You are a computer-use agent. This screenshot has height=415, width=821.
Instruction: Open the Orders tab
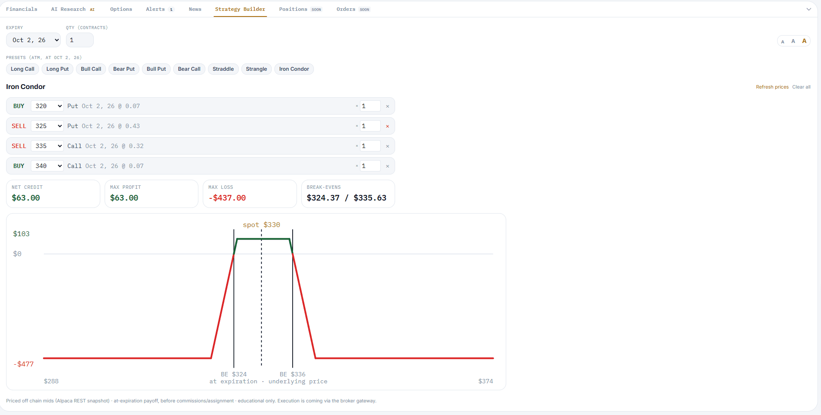pyautogui.click(x=353, y=9)
